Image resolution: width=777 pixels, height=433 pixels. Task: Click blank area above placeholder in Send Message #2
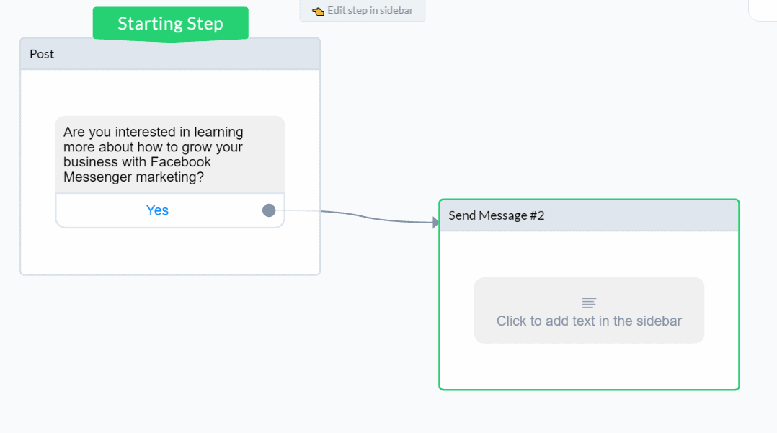(589, 254)
